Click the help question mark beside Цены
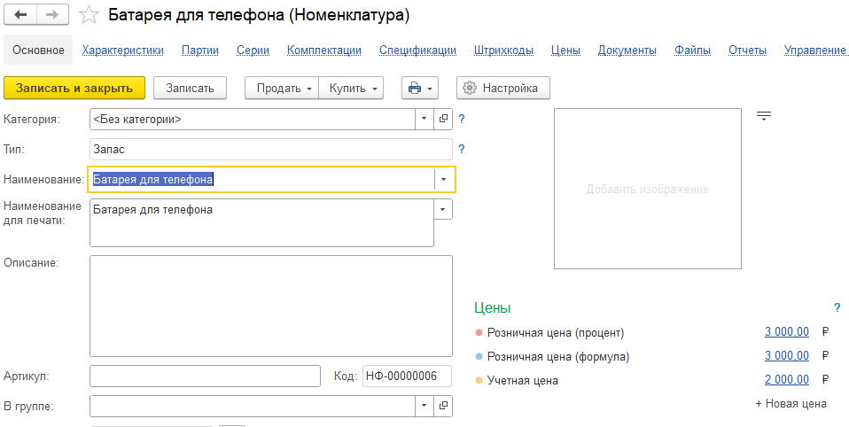This screenshot has height=427, width=849. click(x=837, y=308)
